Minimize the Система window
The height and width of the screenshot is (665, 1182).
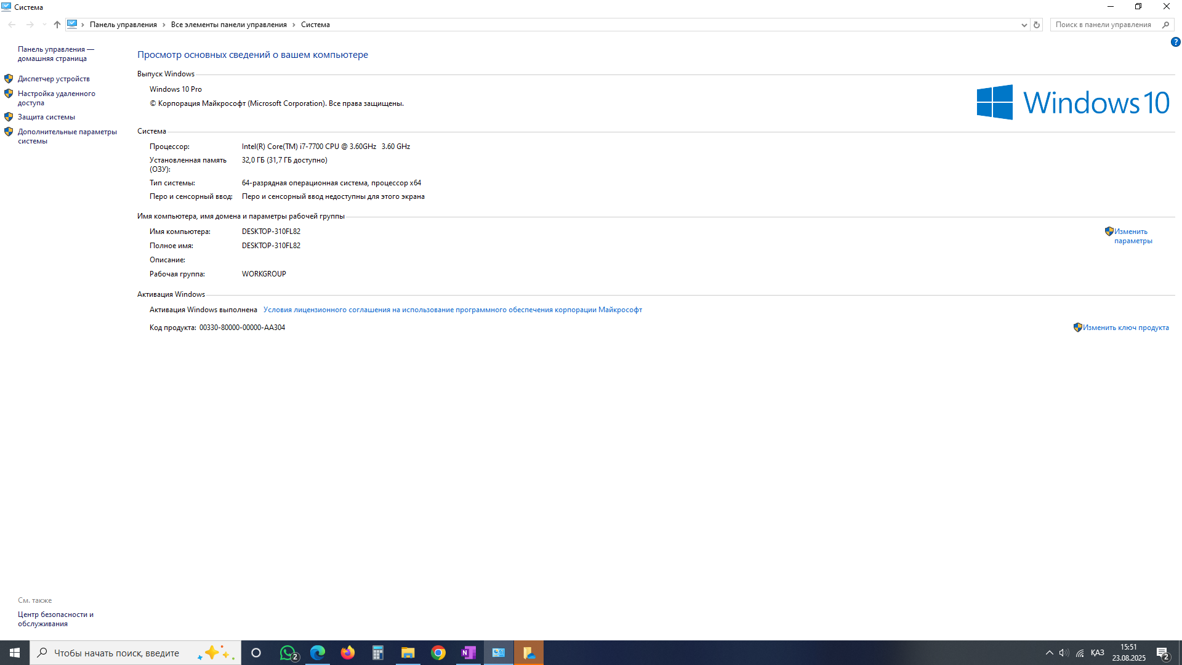(1111, 7)
